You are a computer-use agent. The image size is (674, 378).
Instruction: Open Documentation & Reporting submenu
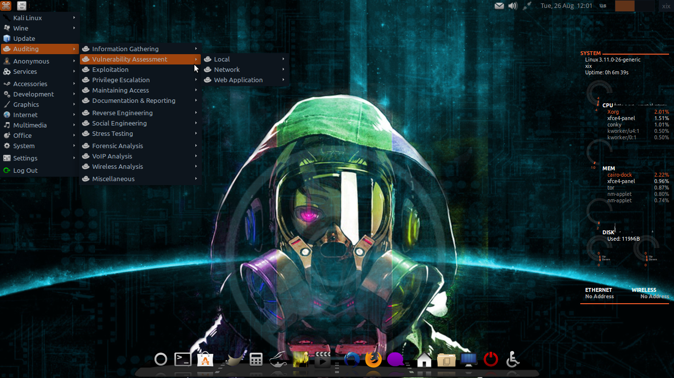140,100
